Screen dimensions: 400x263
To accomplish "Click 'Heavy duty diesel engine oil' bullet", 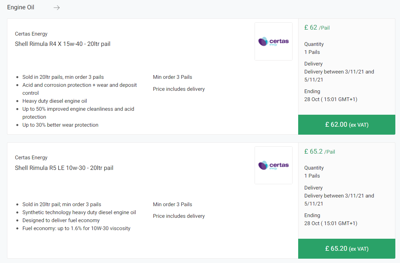I will (55, 101).
